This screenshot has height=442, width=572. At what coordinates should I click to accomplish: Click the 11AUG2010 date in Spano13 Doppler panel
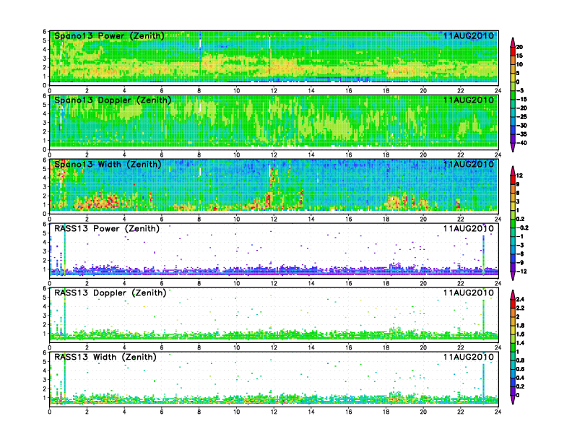(469, 100)
